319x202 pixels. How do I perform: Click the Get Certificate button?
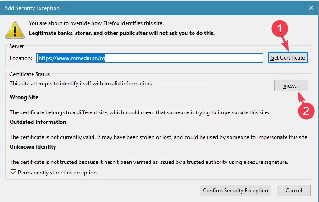(x=288, y=58)
